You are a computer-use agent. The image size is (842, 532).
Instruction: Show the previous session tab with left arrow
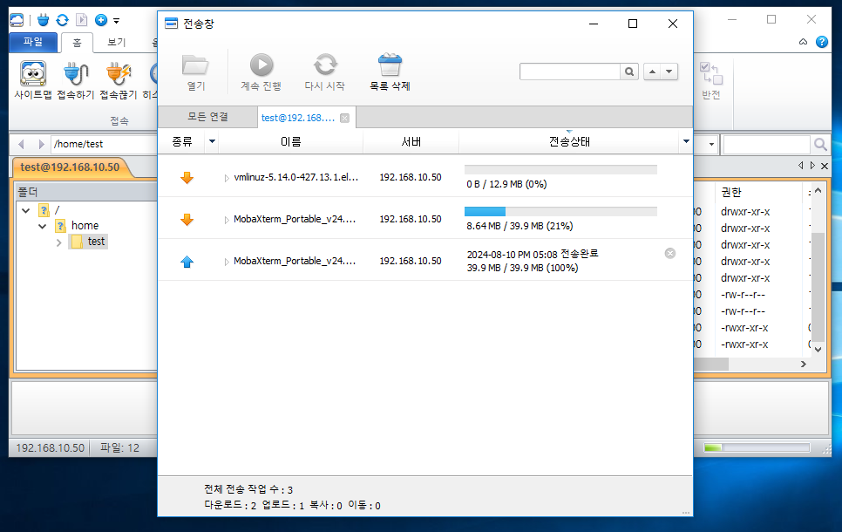point(801,166)
